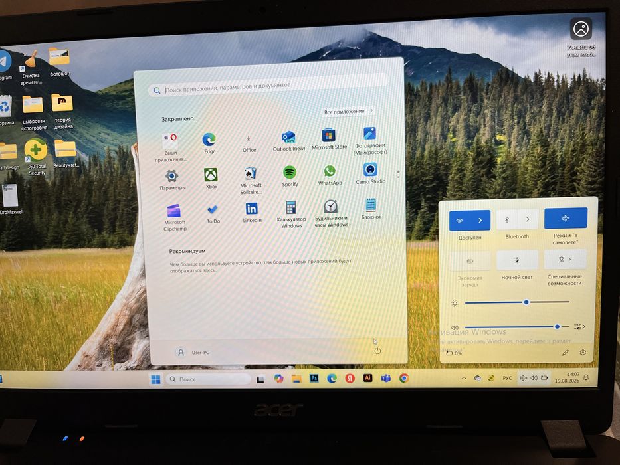
Task: Click the taskbar Поиск search box
Action: pyautogui.click(x=208, y=379)
